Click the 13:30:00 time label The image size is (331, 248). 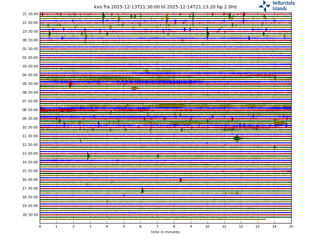point(30,154)
